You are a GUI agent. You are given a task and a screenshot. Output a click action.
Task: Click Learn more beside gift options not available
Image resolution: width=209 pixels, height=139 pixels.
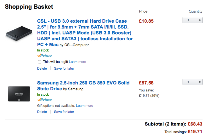click(85, 106)
